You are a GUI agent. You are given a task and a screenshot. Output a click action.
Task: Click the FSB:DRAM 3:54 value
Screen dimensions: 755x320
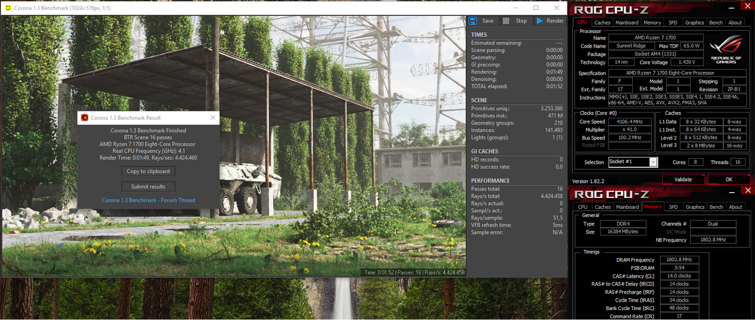pyautogui.click(x=678, y=268)
